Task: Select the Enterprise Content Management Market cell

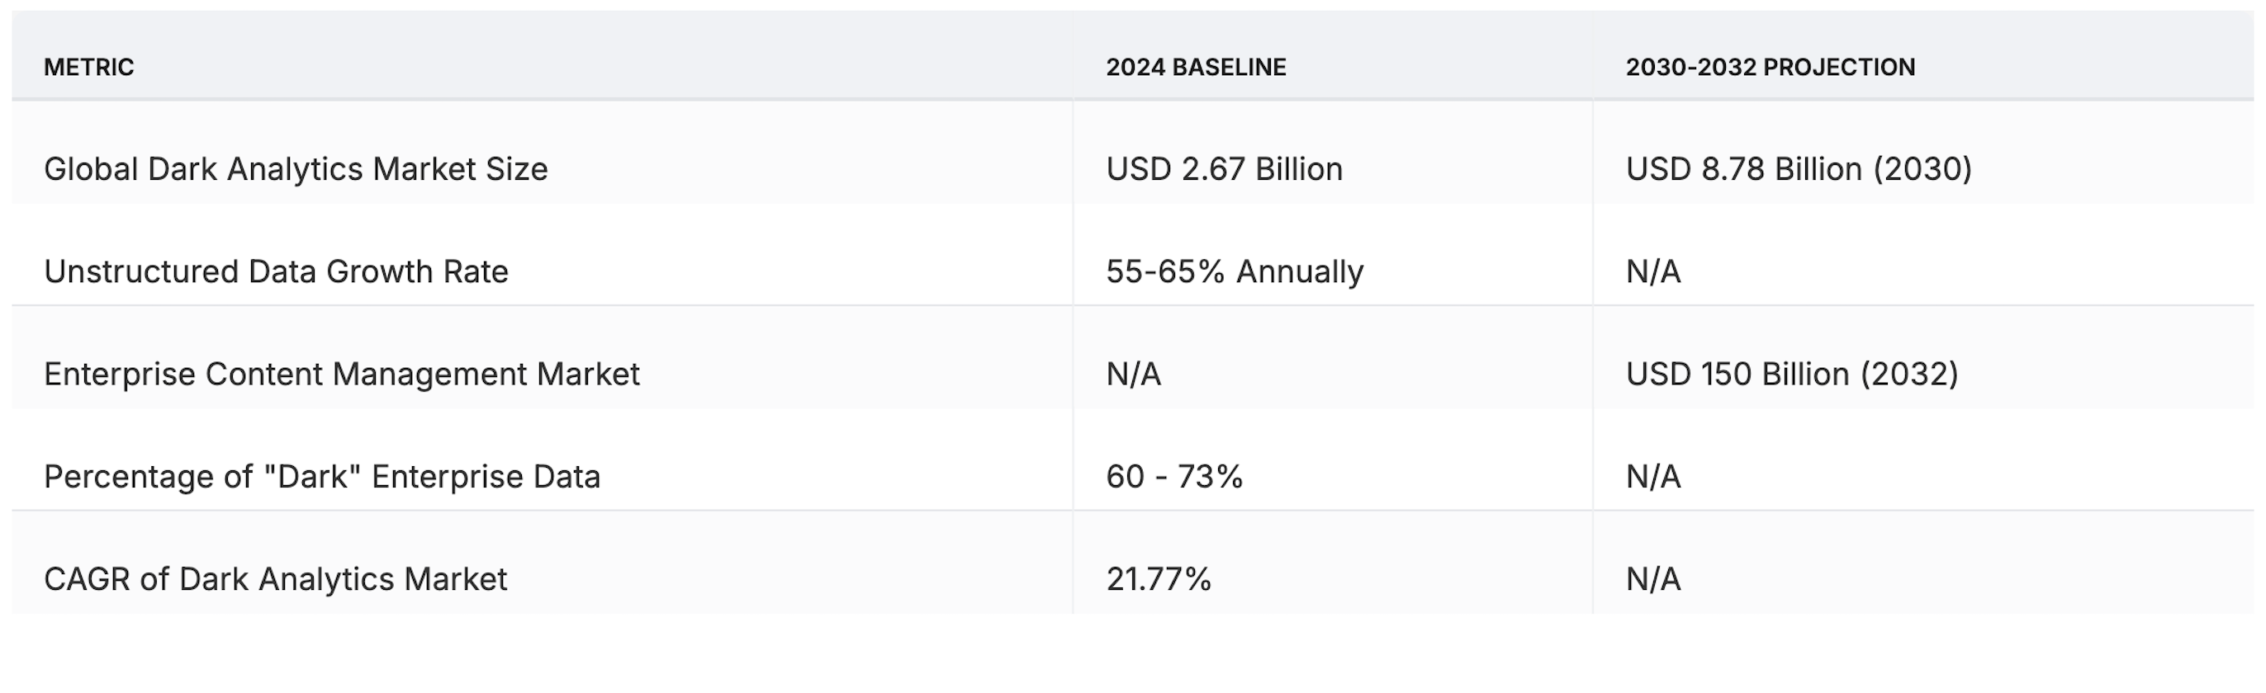Action: coord(341,375)
